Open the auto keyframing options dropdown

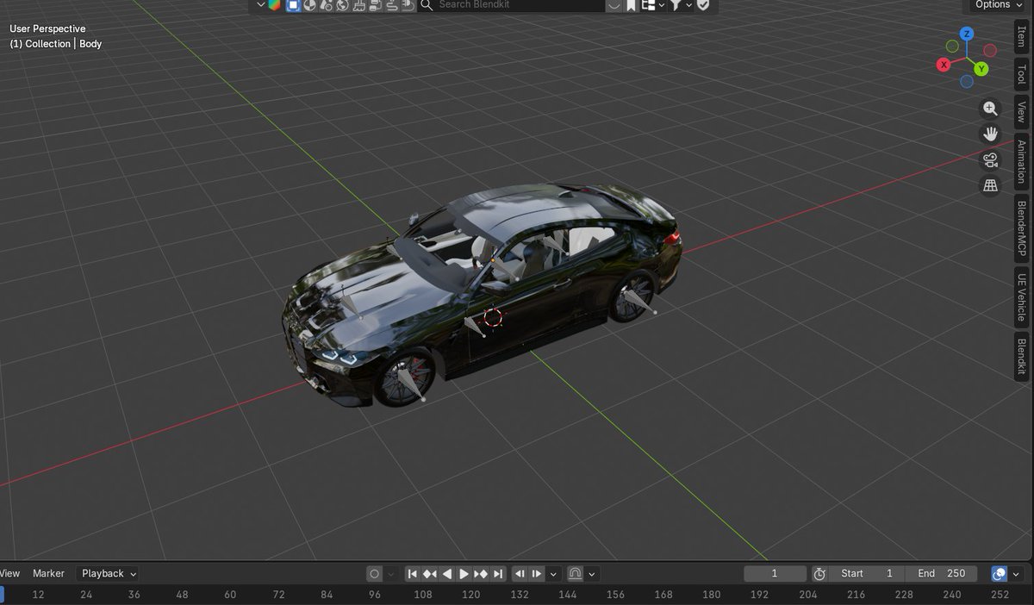point(390,574)
